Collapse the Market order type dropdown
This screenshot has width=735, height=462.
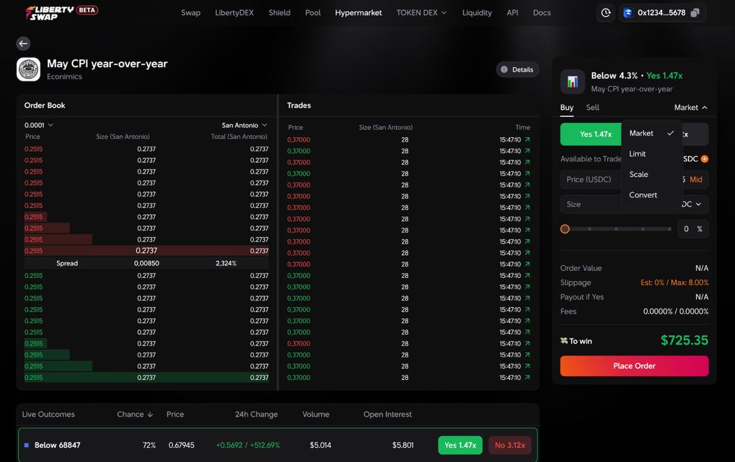pyautogui.click(x=691, y=108)
